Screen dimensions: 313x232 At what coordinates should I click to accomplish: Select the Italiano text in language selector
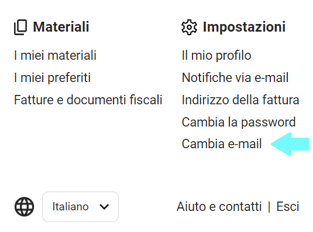[70, 206]
